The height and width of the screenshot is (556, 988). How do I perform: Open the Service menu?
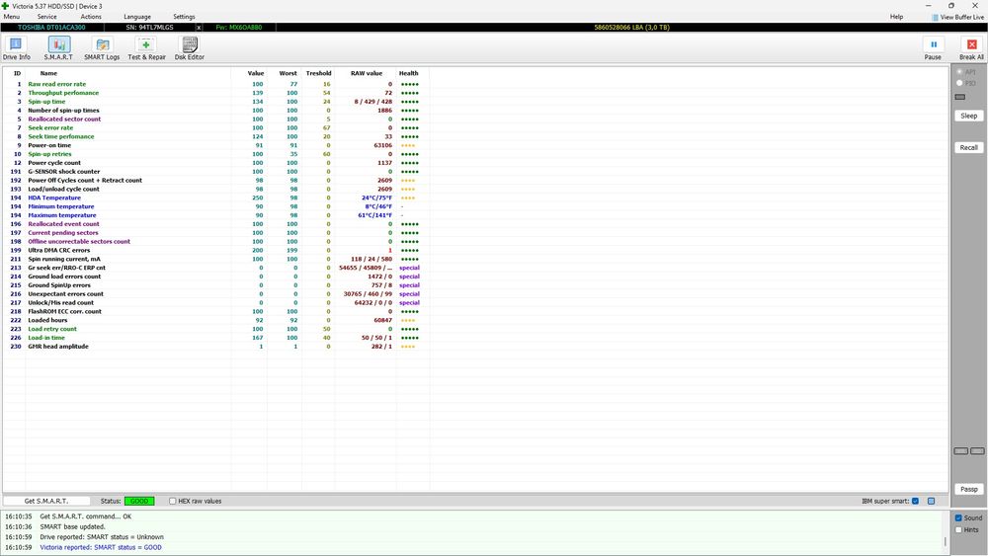46,17
